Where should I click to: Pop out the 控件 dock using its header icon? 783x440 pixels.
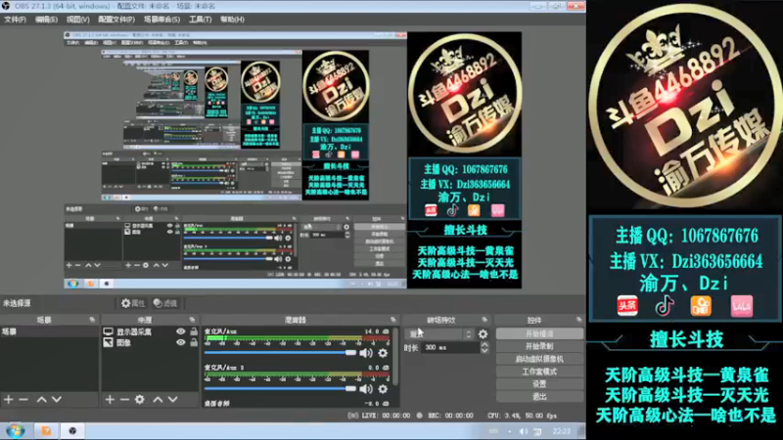point(578,320)
